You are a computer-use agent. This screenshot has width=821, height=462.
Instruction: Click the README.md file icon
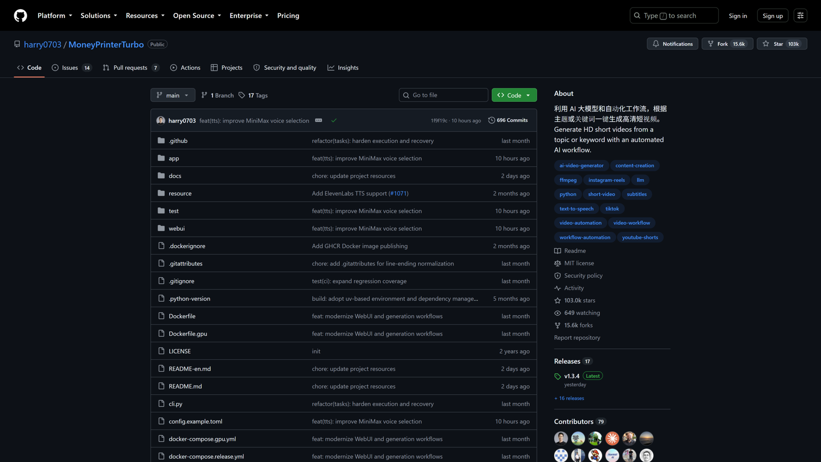point(161,386)
